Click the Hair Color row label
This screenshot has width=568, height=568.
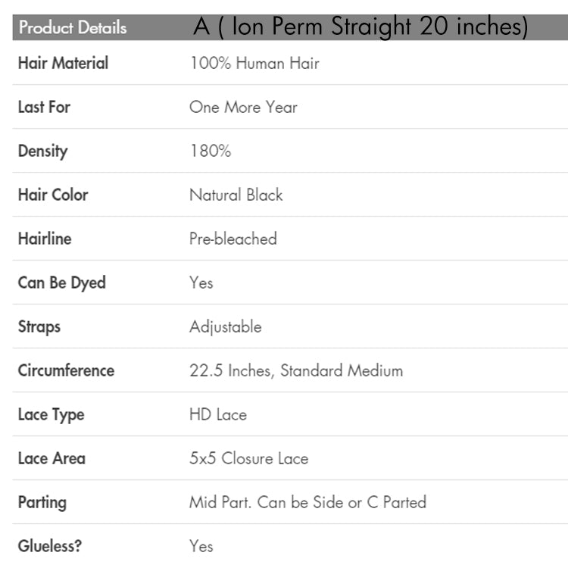(x=53, y=195)
